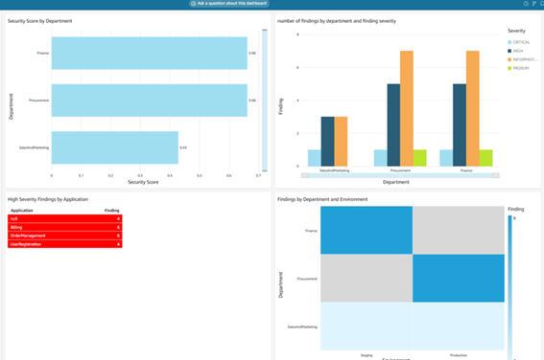Image resolution: width=544 pixels, height=360 pixels.
Task: Click the Production label on heatmap axis
Action: click(459, 355)
